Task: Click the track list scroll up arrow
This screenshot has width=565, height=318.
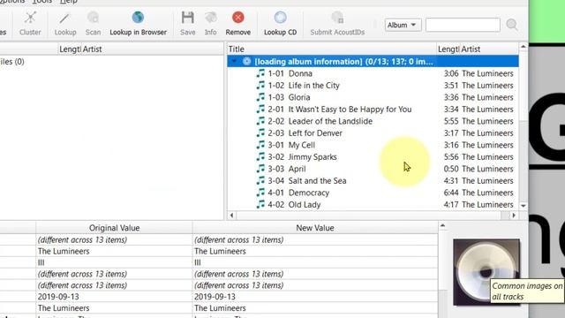Action: pyautogui.click(x=524, y=47)
